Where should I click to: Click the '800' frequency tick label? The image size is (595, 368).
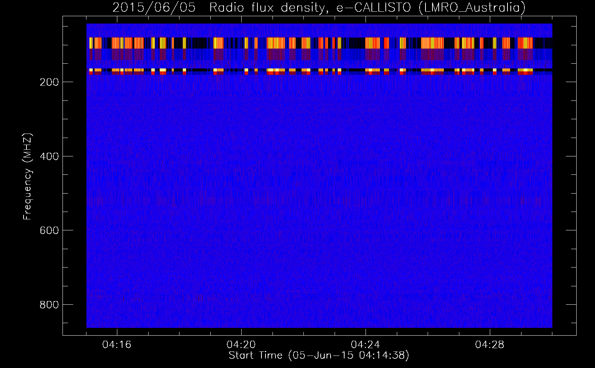coord(49,305)
